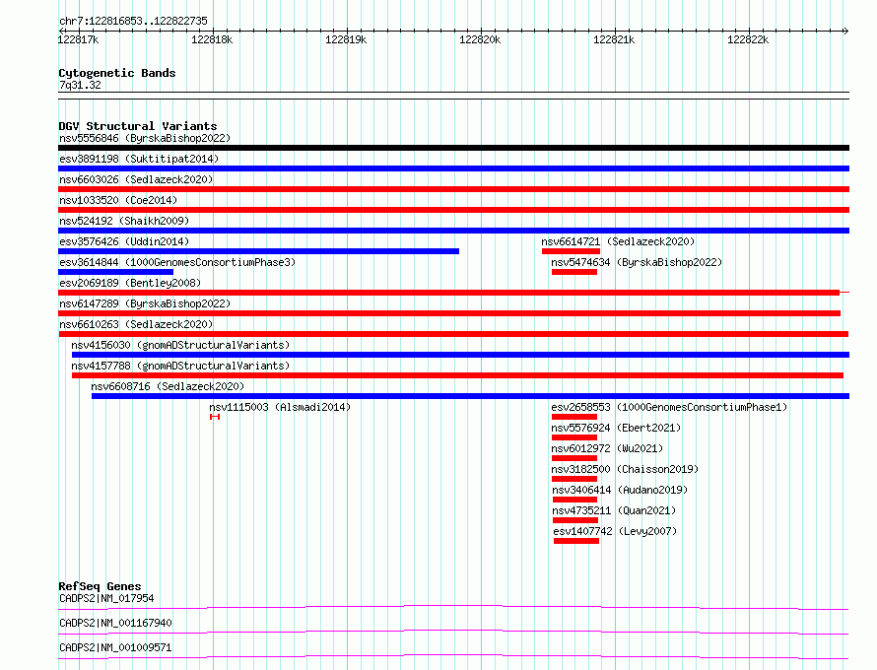Open nsv6603026 (Sedlazeck2020) label

[x=136, y=179]
